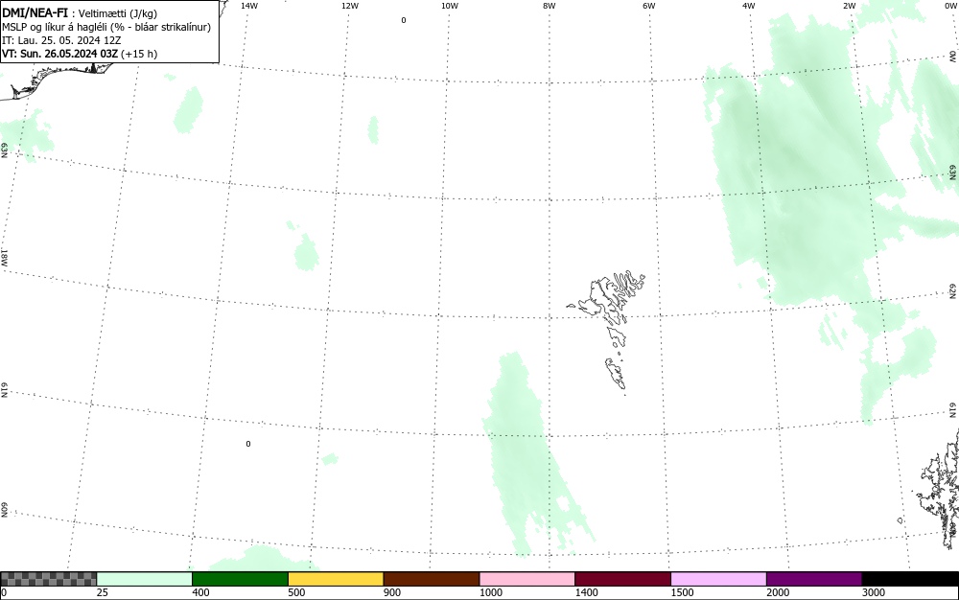
Task: Click the 6W longitude label
Action: point(649,6)
